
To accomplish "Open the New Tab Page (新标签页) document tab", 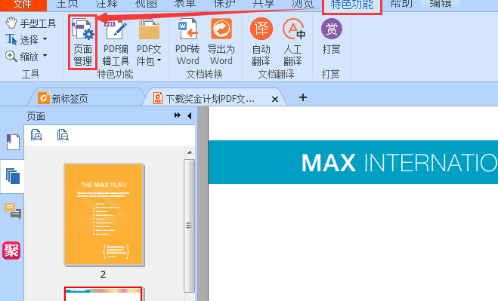I will pyautogui.click(x=85, y=97).
